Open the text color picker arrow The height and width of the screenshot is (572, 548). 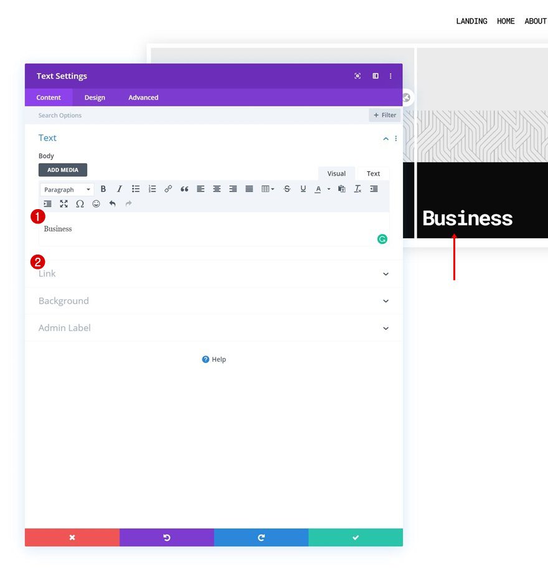tap(329, 189)
